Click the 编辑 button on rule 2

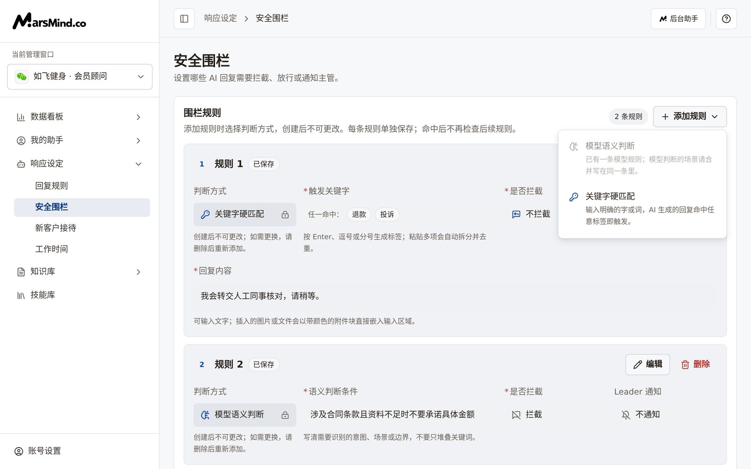(648, 364)
